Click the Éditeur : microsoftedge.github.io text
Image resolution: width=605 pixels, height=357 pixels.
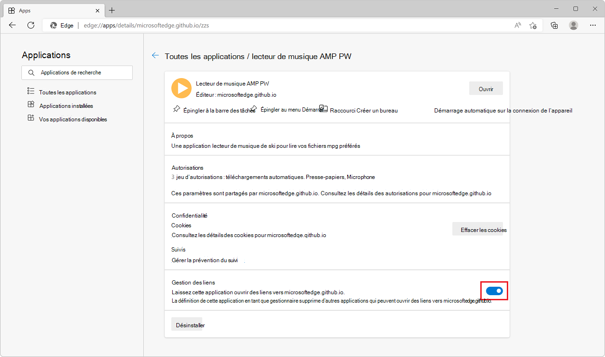236,94
